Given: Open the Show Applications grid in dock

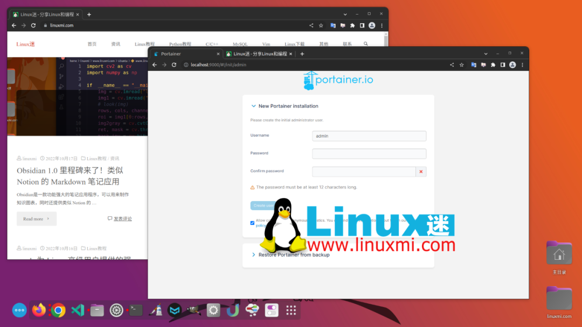Looking at the screenshot, I should [x=291, y=310].
